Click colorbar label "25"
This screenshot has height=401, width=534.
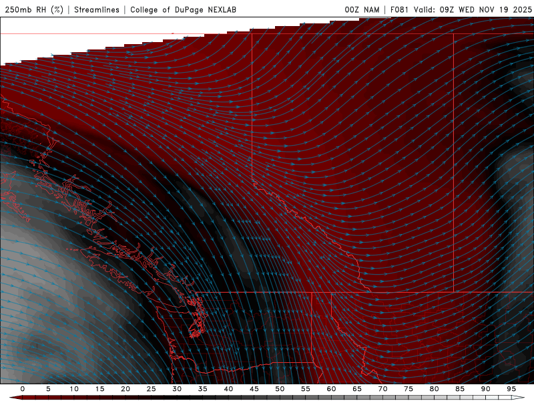pyautogui.click(x=151, y=389)
